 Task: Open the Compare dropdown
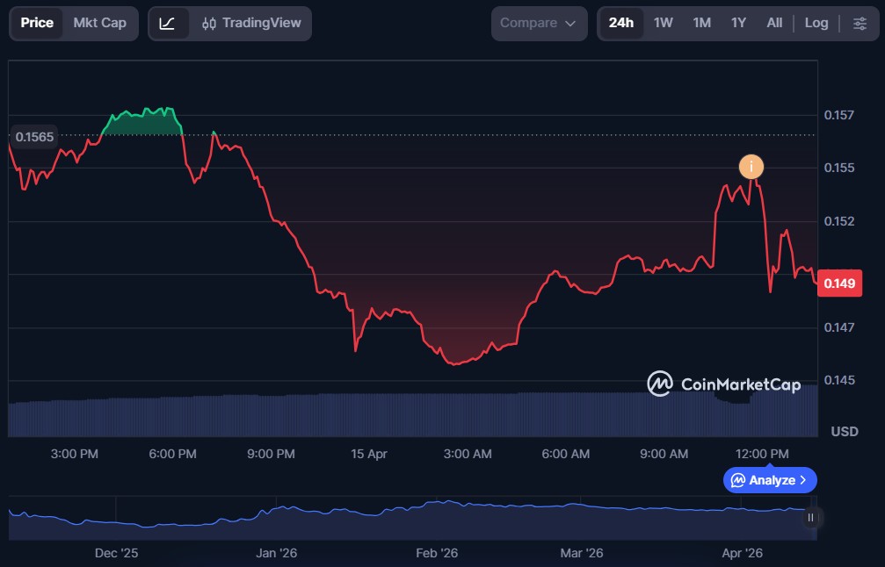(538, 24)
